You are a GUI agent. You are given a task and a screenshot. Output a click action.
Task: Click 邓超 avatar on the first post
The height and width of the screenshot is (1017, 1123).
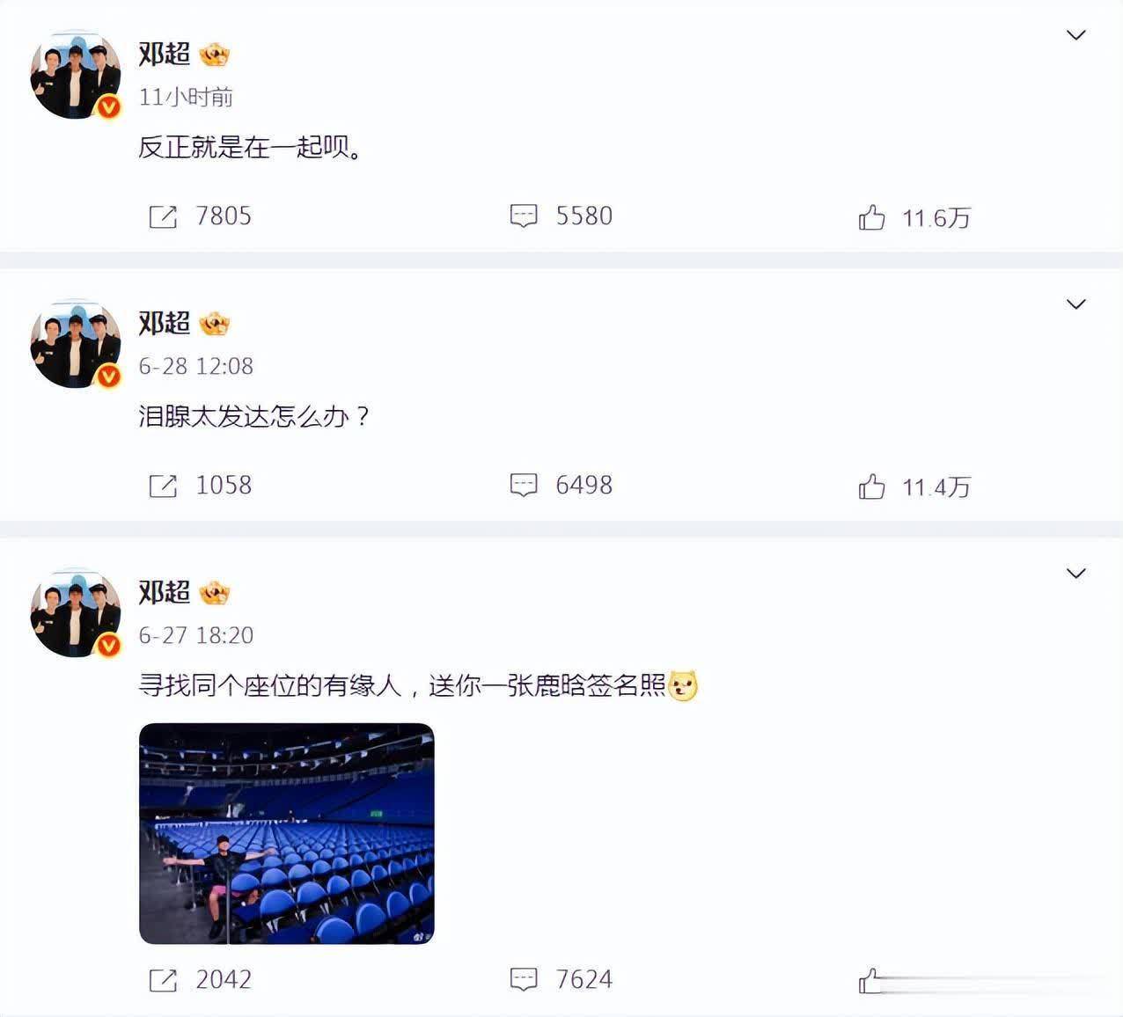click(76, 75)
